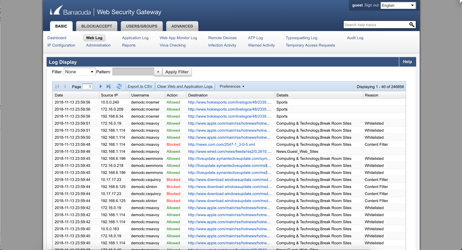Select the USERS/GROUPS tab
This screenshot has width=462, height=250.
142,26
